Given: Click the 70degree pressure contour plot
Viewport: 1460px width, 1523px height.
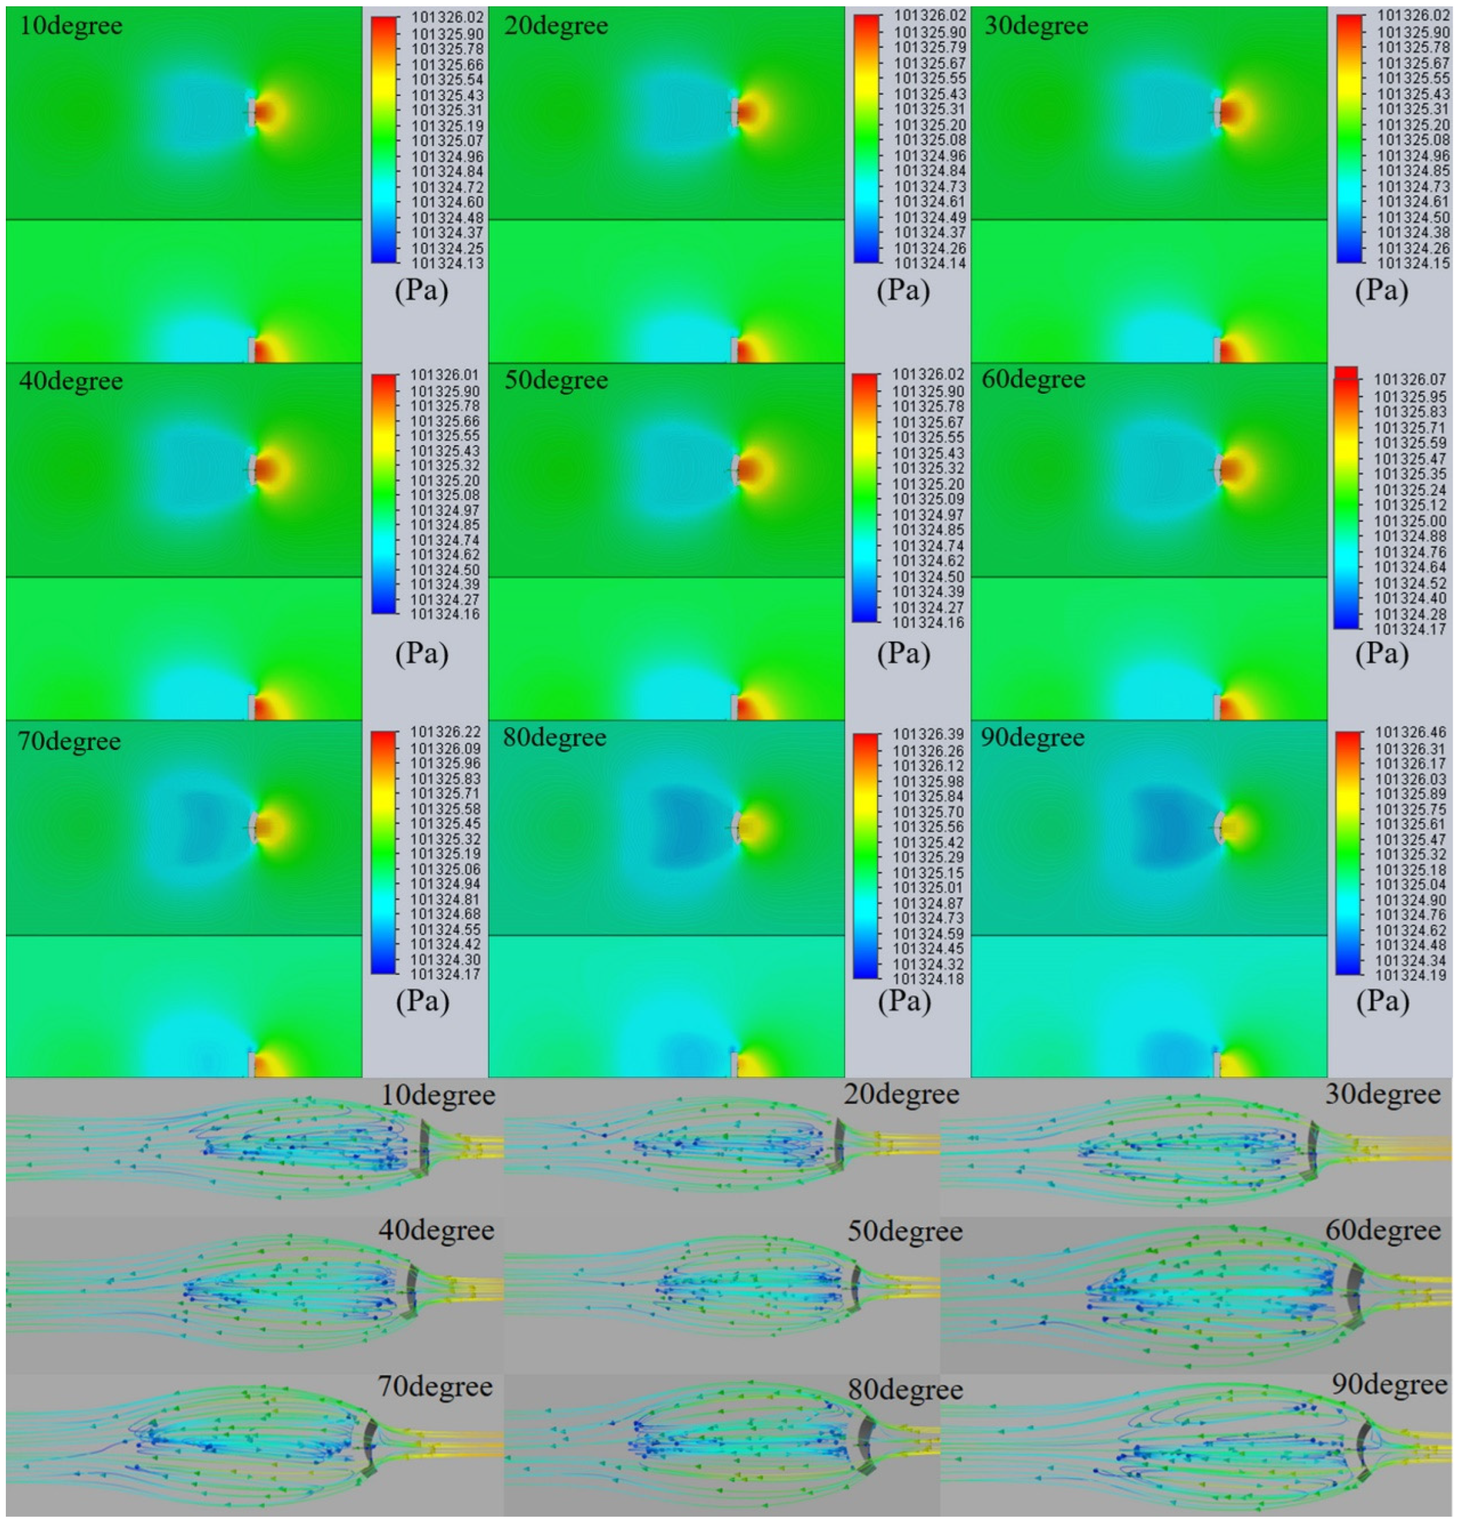Looking at the screenshot, I should [183, 899].
